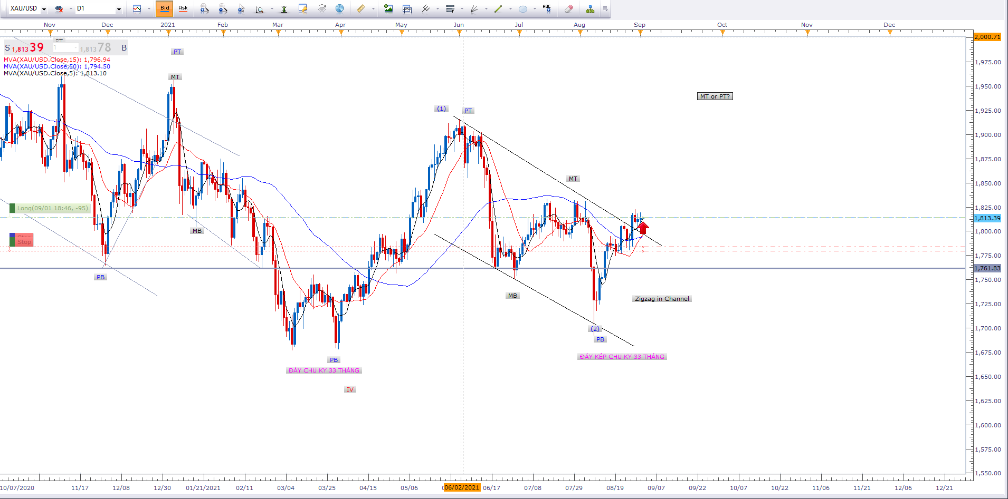Choose the trend line drawing tool
Screen dimensions: 1008x499
coord(498,8)
